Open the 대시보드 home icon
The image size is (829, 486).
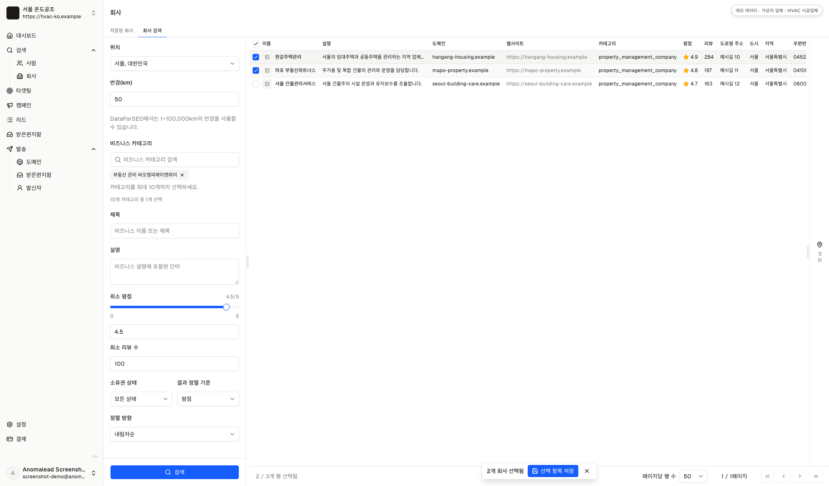tap(10, 36)
